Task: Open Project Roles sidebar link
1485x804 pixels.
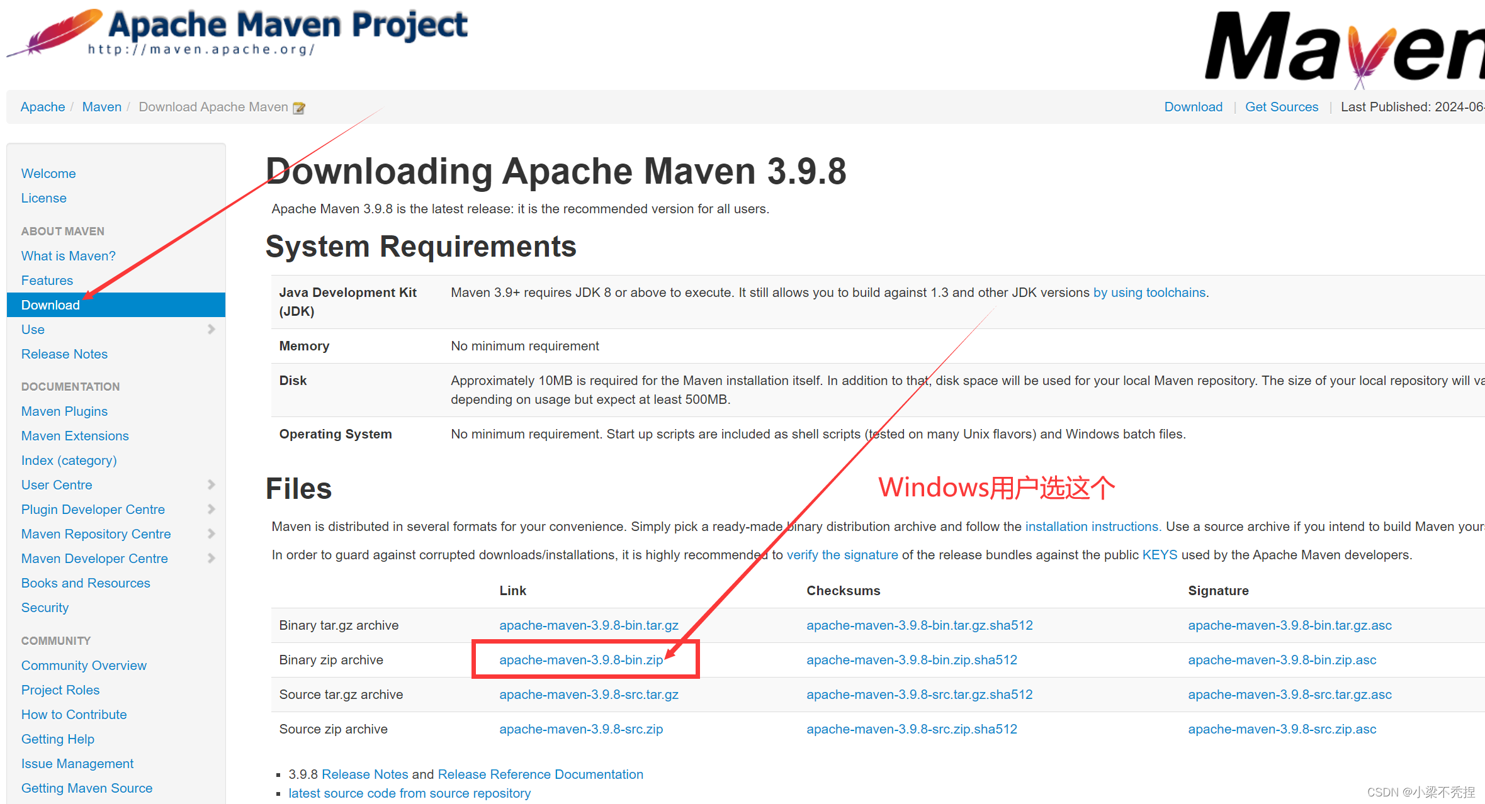Action: (60, 690)
